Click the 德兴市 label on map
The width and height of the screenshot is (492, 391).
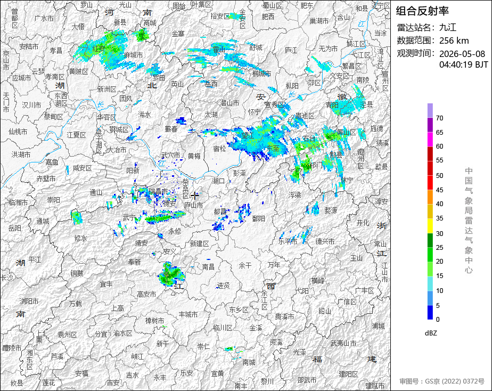(x=325, y=241)
